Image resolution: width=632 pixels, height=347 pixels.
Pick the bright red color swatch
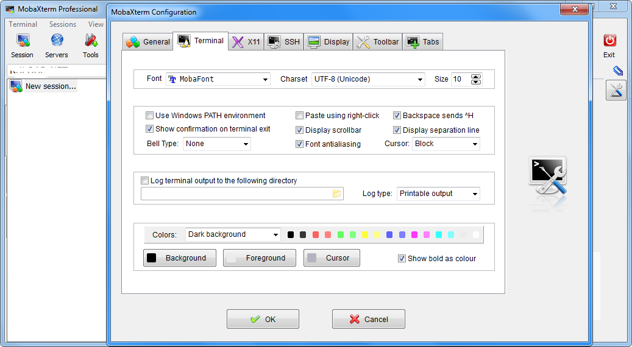tap(316, 235)
